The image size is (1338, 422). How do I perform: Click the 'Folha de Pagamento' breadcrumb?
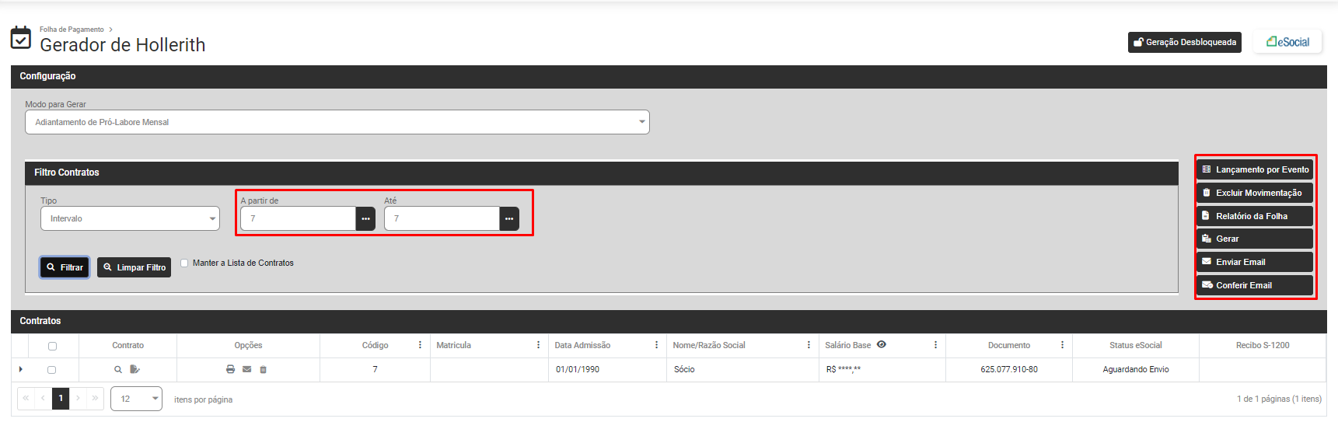coord(72,30)
